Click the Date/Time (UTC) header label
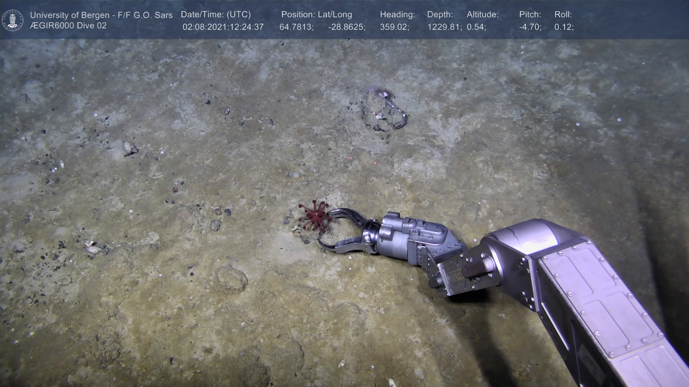The width and height of the screenshot is (689, 387). tap(216, 15)
